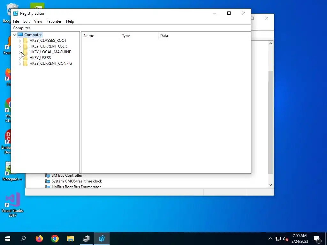
Task: Close the background Device Manager window
Action: (267, 18)
